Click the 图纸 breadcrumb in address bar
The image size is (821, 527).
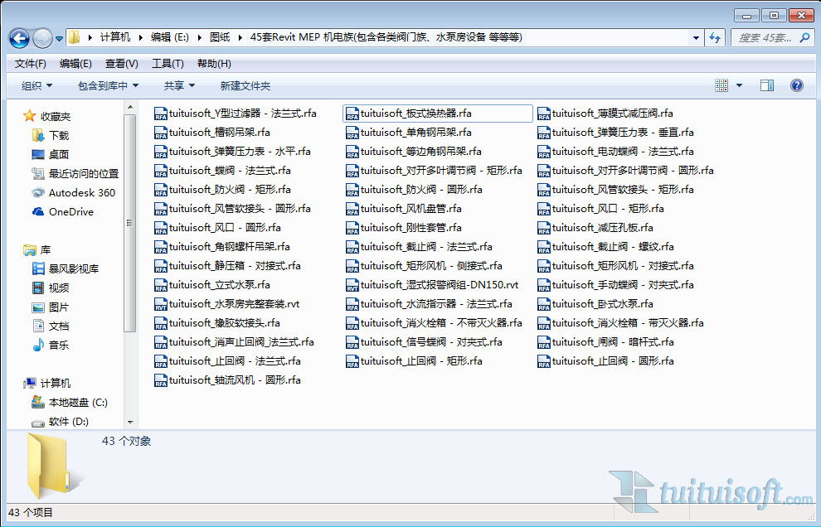point(220,37)
